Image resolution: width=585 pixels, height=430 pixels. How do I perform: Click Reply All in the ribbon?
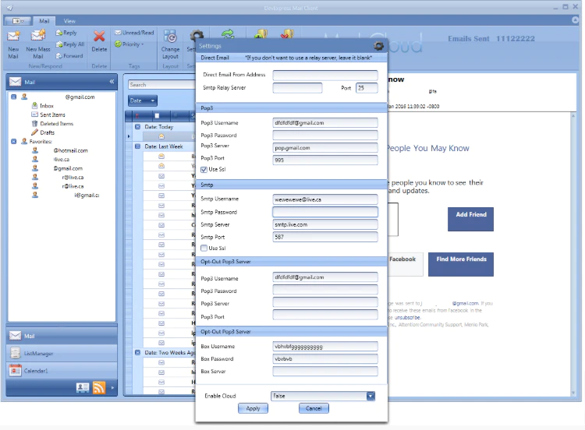coord(69,44)
